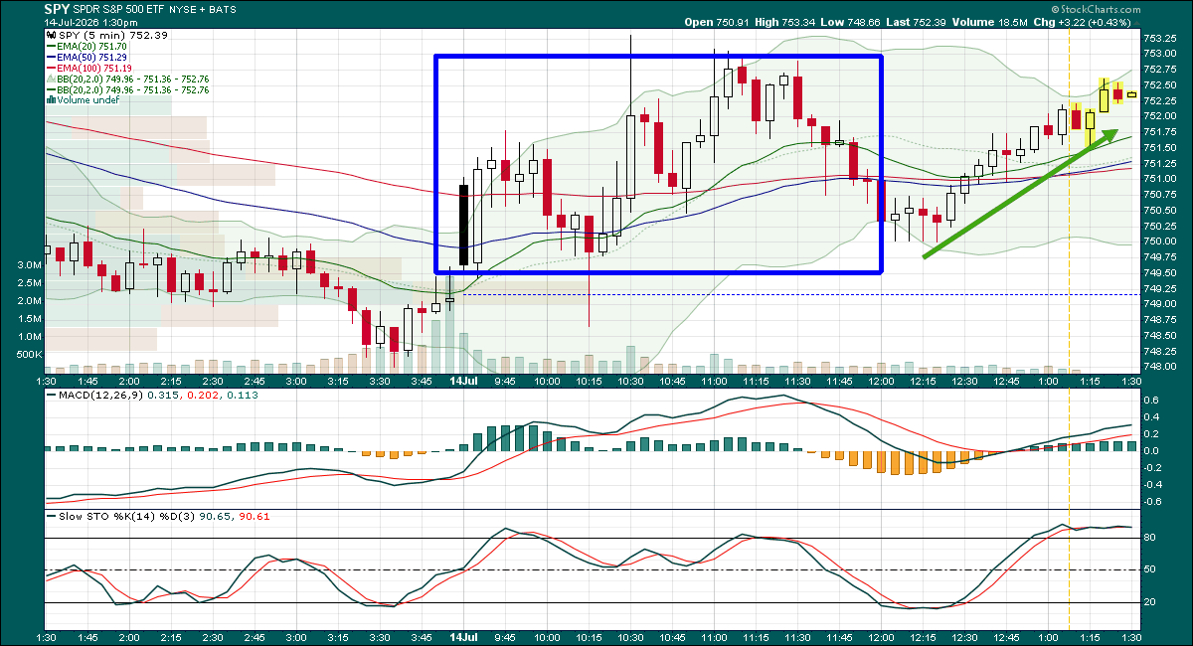The image size is (1193, 646).
Task: Click the 749.00 price axis label
Action: pos(1159,303)
